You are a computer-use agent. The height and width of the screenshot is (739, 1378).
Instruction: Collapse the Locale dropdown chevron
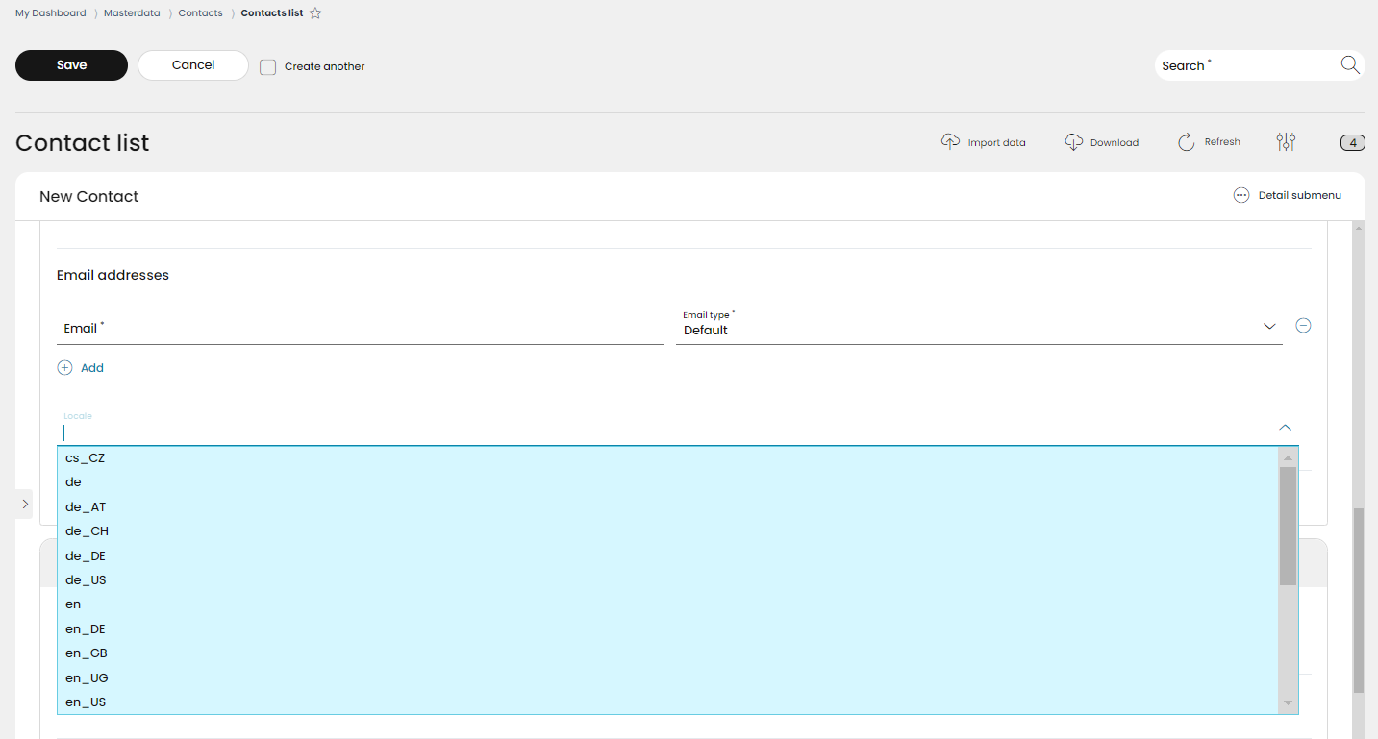click(x=1285, y=428)
